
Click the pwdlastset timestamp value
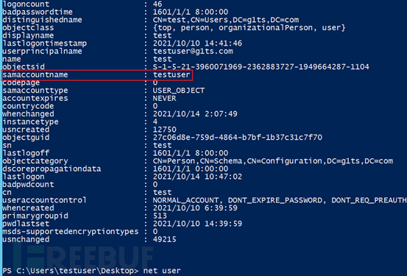click(197, 224)
